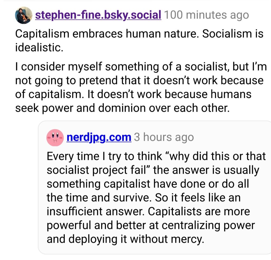Click line 'insufficient answer. Capitalists are more'
Image resolution: width=271 pixels, height=260 pixels.
(x=148, y=211)
